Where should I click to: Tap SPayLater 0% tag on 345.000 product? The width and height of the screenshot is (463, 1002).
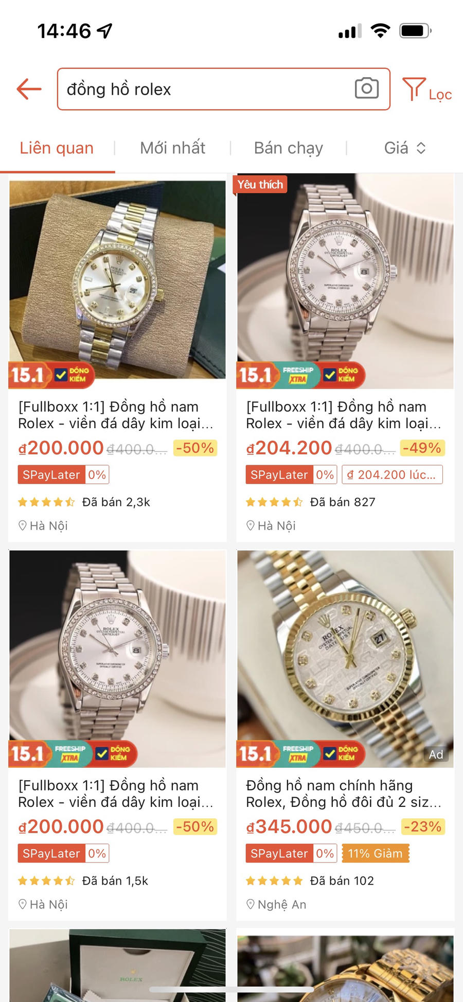pos(291,853)
